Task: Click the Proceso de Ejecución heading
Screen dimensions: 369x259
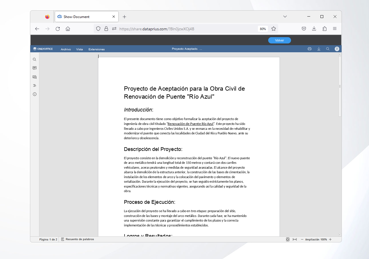Action: [x=149, y=202]
